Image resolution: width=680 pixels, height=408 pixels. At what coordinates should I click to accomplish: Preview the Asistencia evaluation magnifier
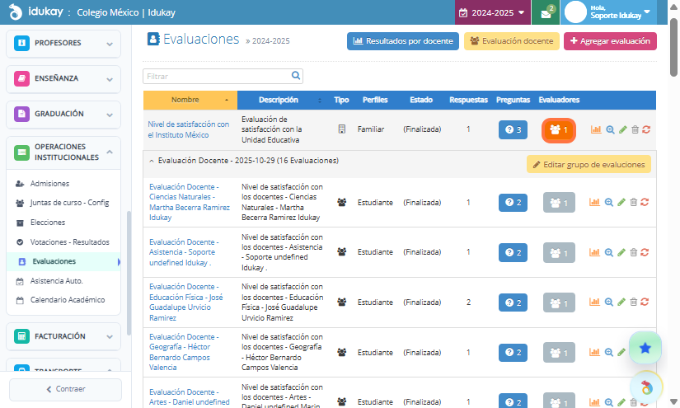609,252
